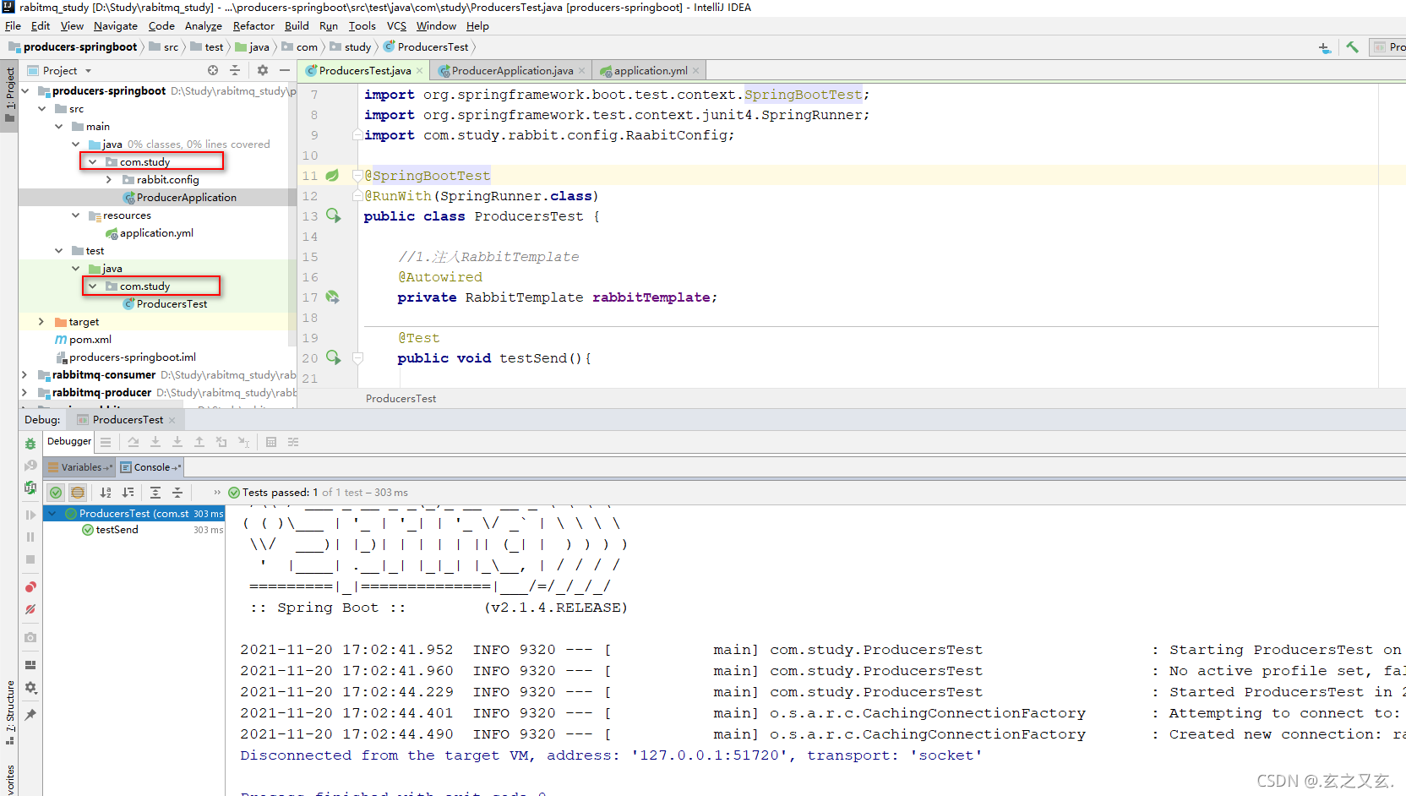Toggle Sort Alphabetically in test results
The height and width of the screenshot is (796, 1406).
tap(106, 493)
